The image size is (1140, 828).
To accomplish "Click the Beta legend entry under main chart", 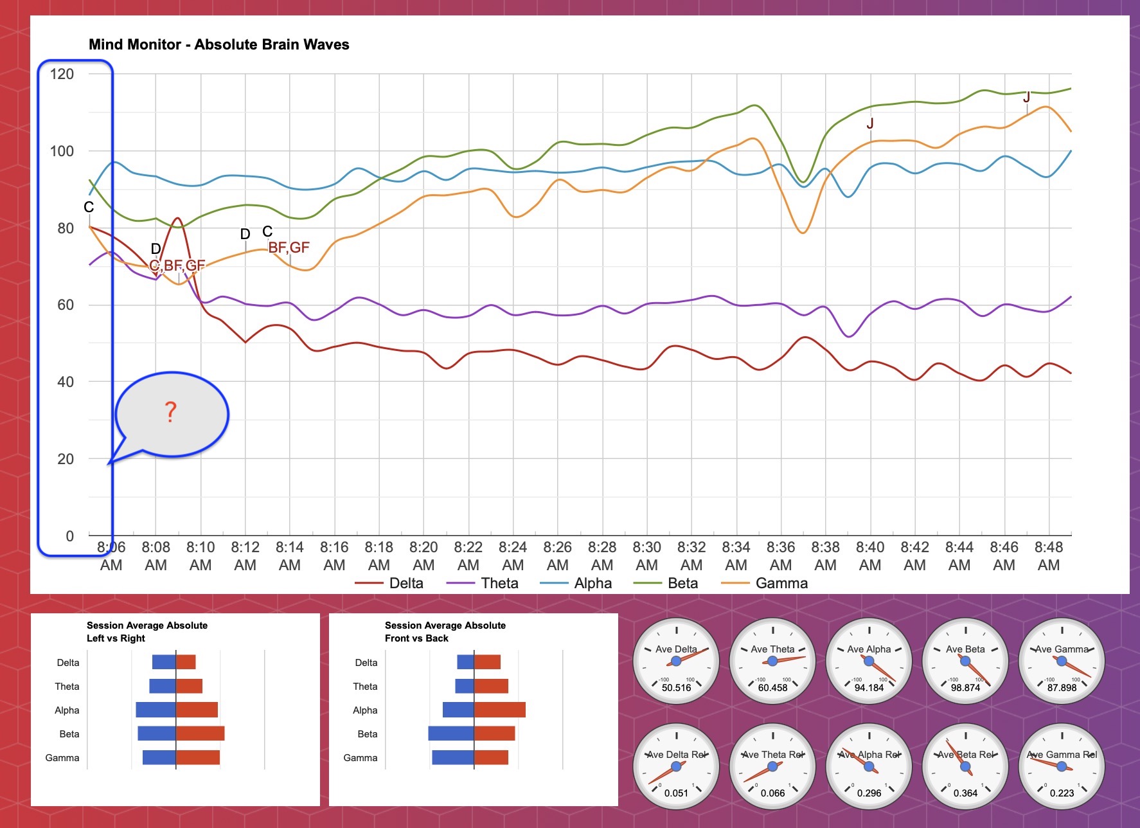I will tap(666, 583).
